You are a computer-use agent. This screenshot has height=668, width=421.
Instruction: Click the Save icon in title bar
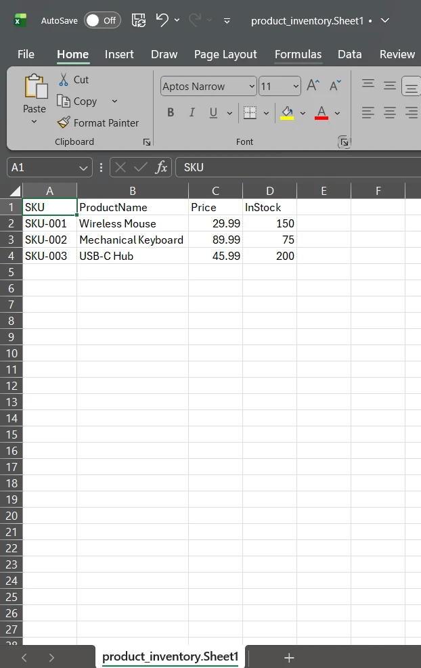coord(138,20)
